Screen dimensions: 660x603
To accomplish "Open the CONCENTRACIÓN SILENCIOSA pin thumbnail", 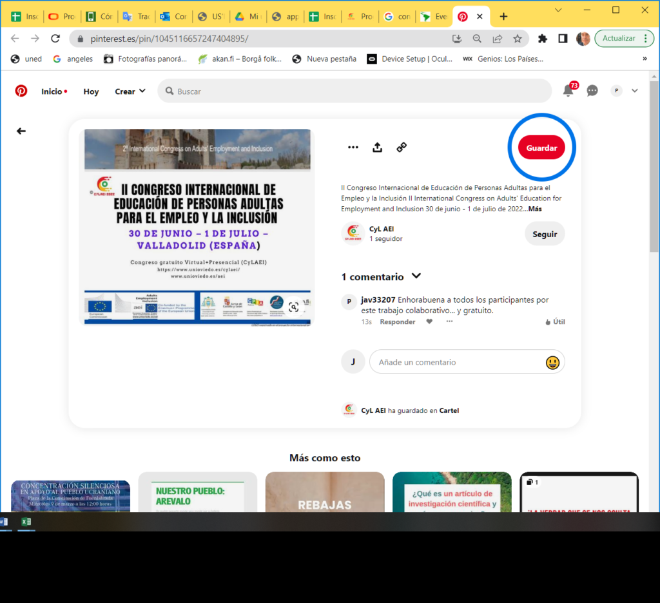I will pos(70,496).
